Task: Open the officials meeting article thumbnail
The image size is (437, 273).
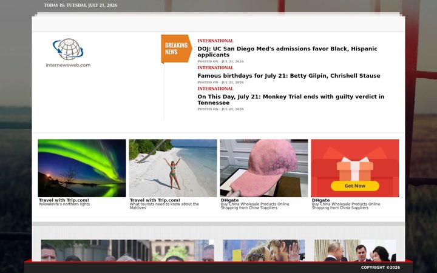Action: click(355, 251)
